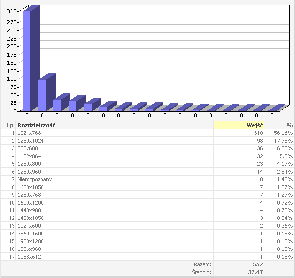Click the 0.18% cell in the 1088x612 row
Screen dimensions: 295x278
pyautogui.click(x=285, y=257)
